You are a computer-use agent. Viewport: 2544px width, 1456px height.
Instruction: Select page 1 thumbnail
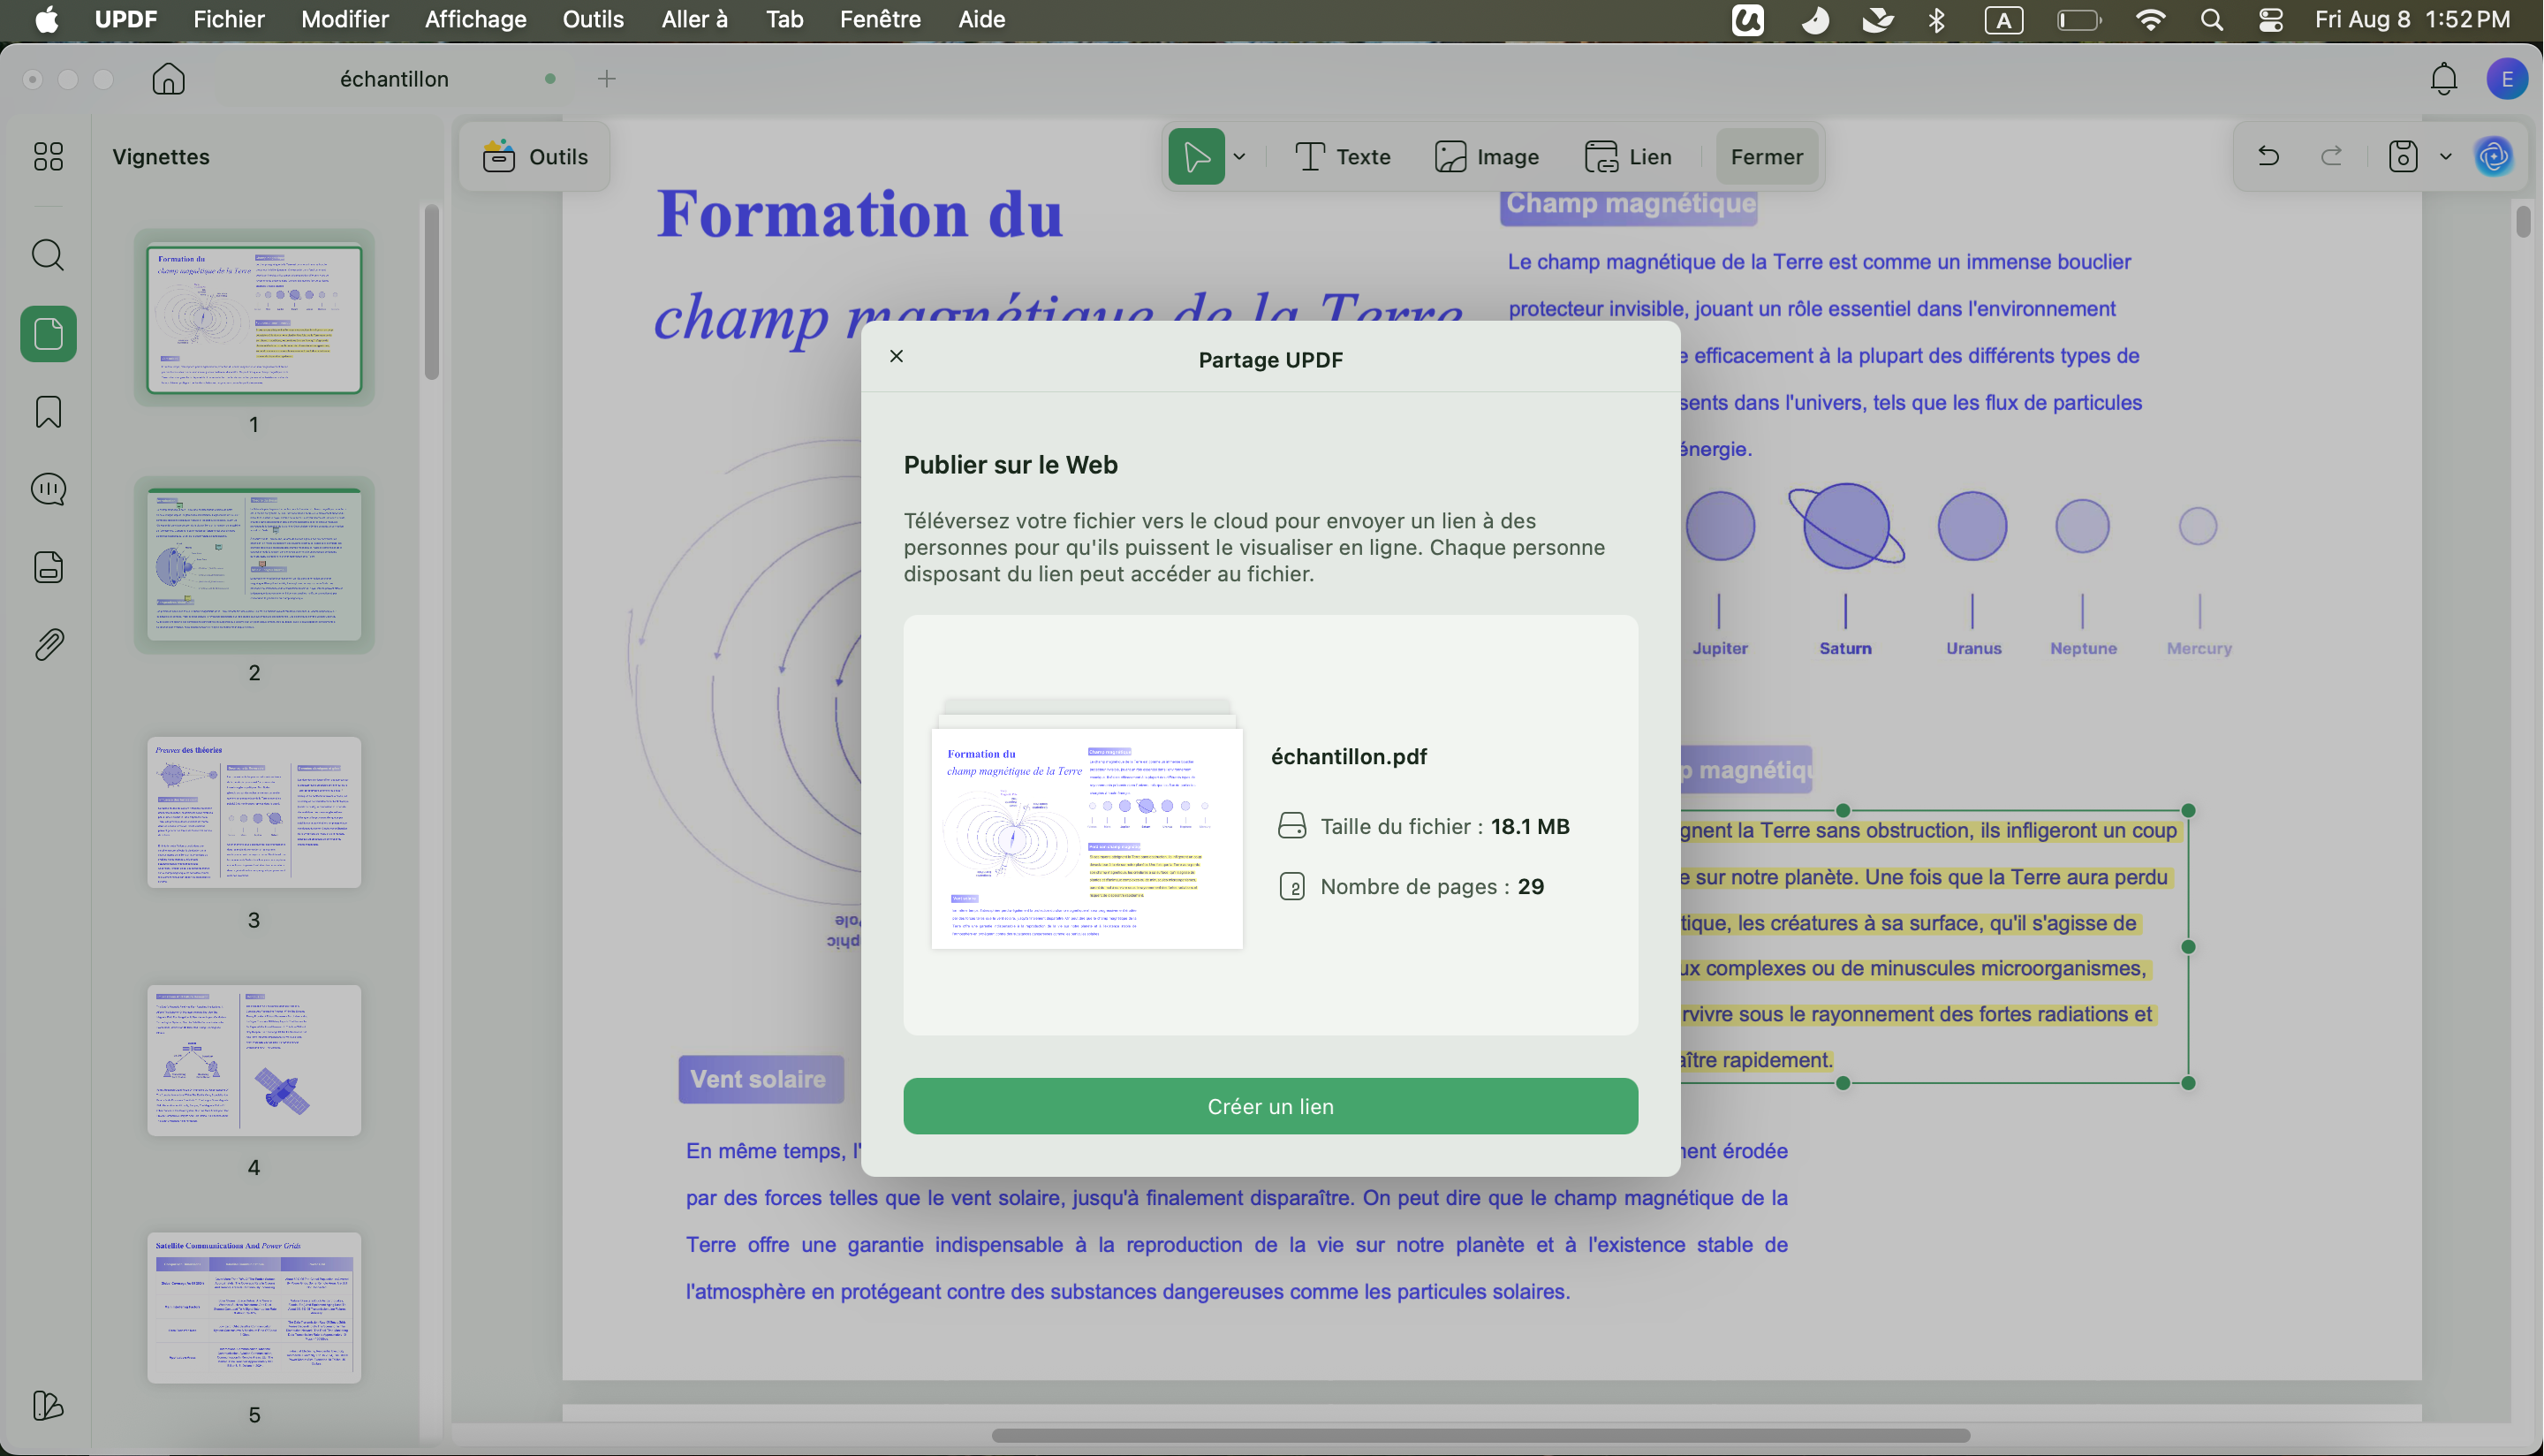254,320
